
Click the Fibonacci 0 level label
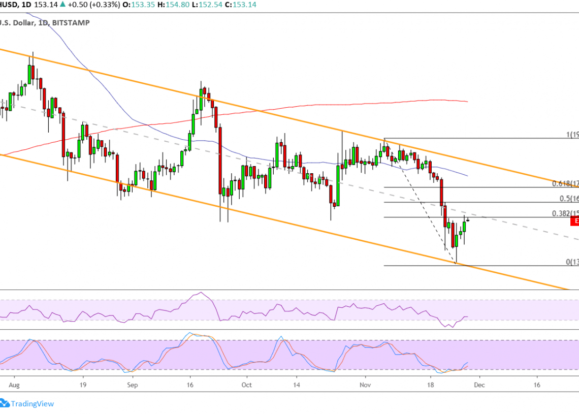click(572, 262)
